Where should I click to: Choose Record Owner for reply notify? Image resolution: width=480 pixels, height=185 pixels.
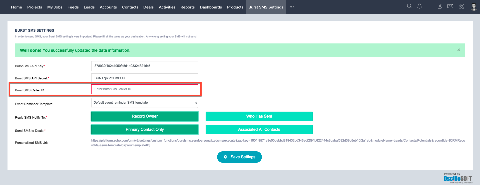pyautogui.click(x=145, y=116)
